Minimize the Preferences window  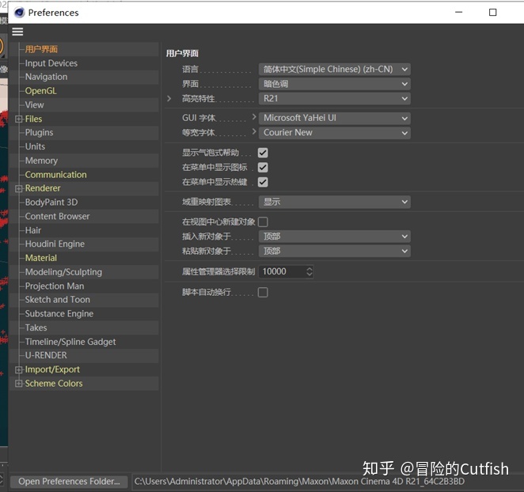point(459,13)
